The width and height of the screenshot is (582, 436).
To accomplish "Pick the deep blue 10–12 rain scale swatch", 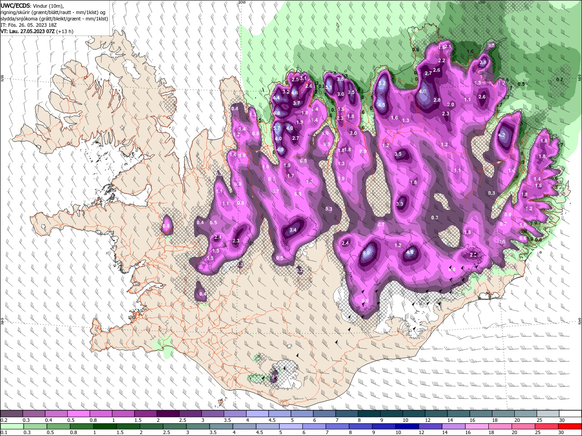I will (406, 426).
